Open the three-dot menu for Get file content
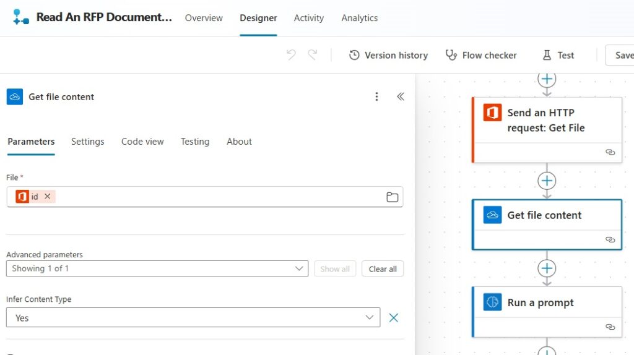The height and width of the screenshot is (355, 634). coord(376,96)
